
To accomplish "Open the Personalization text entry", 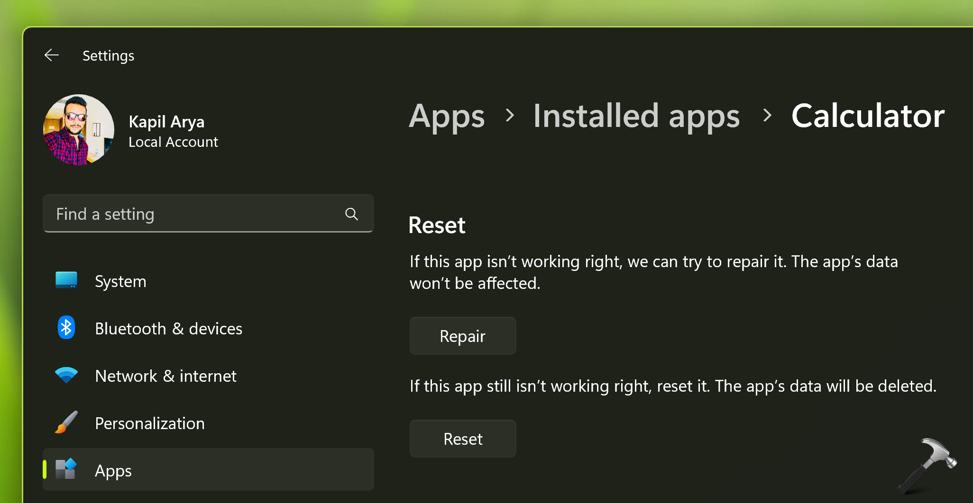I will tap(150, 423).
